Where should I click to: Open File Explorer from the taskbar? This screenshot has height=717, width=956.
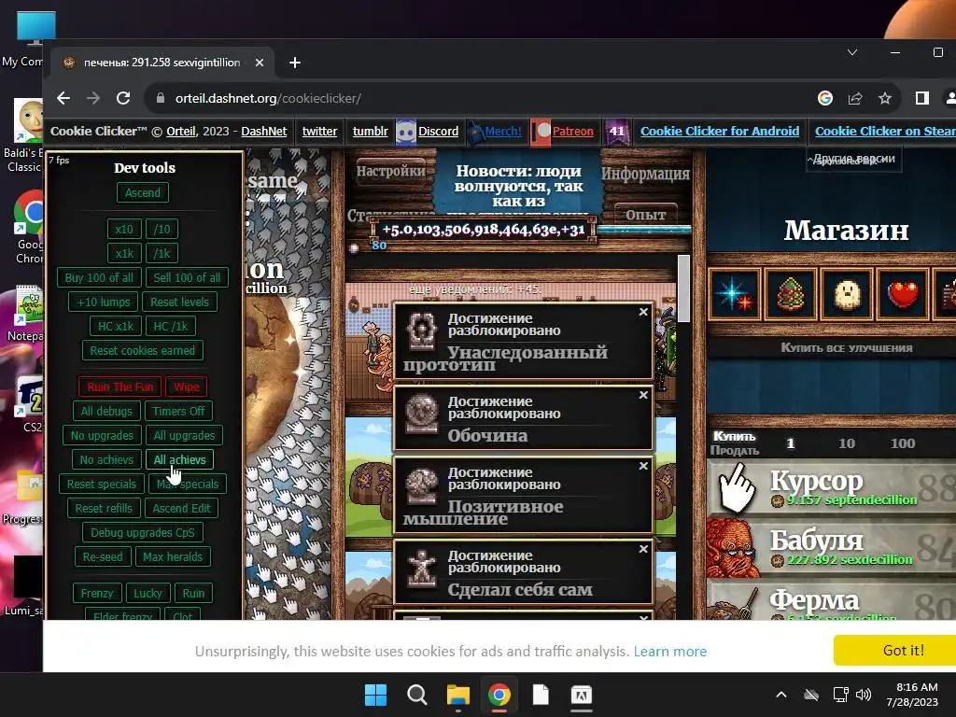[457, 695]
